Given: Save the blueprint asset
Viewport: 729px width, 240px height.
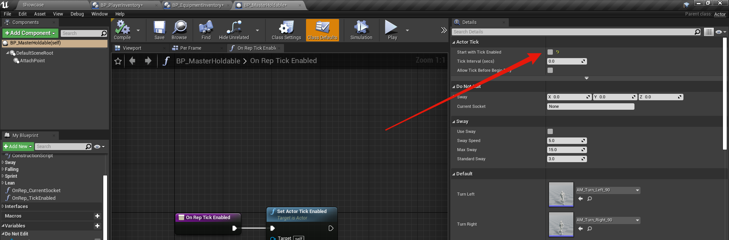Looking at the screenshot, I should coord(159,30).
